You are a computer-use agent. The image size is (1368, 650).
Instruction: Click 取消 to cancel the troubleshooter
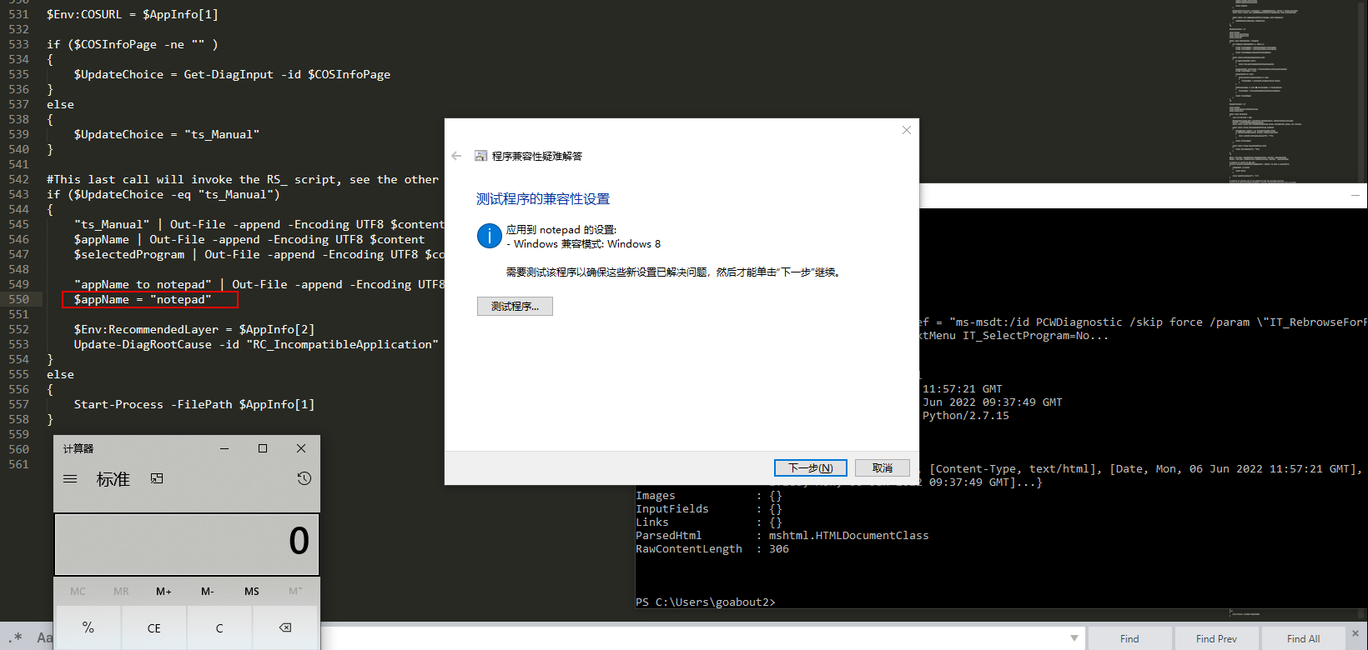click(x=882, y=468)
